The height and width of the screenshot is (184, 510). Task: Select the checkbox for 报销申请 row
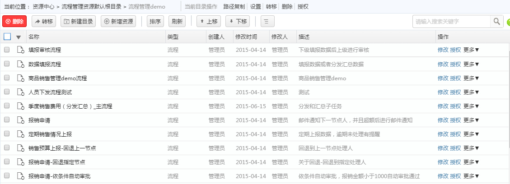[x=7, y=120]
